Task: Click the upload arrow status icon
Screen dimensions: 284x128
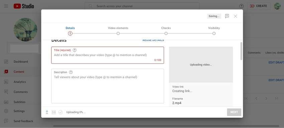Action: click(x=47, y=112)
